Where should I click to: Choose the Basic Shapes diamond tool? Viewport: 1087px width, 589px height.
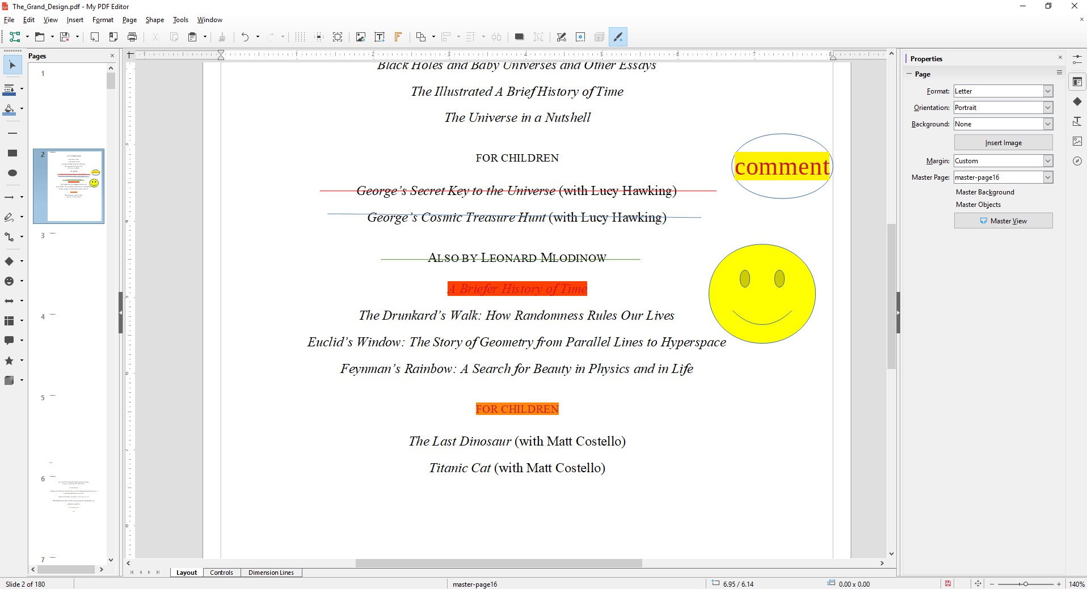click(10, 261)
